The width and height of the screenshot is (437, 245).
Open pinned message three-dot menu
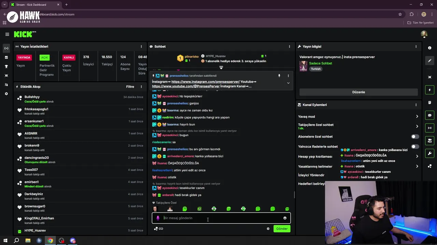coord(288,76)
